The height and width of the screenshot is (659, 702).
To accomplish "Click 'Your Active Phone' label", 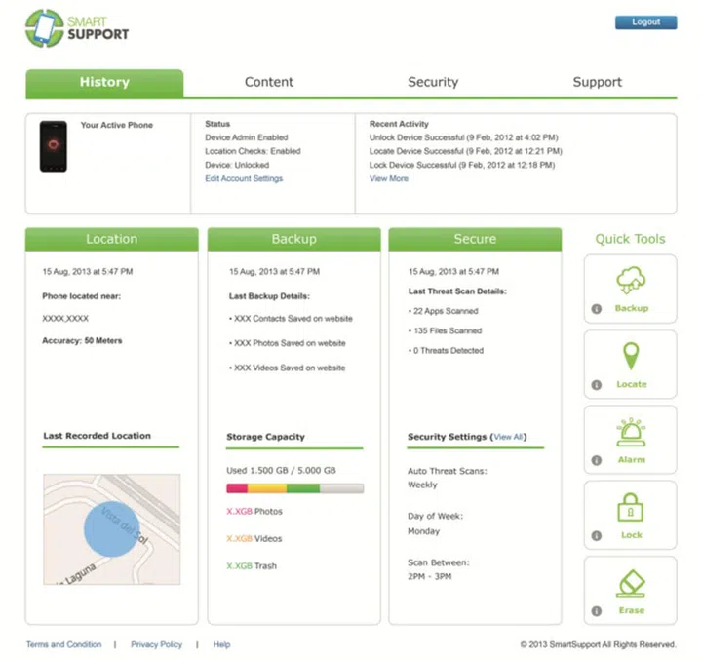I will tap(117, 125).
